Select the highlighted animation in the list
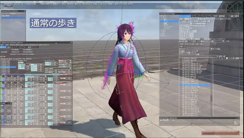The image size is (244, 138). [x=195, y=85]
